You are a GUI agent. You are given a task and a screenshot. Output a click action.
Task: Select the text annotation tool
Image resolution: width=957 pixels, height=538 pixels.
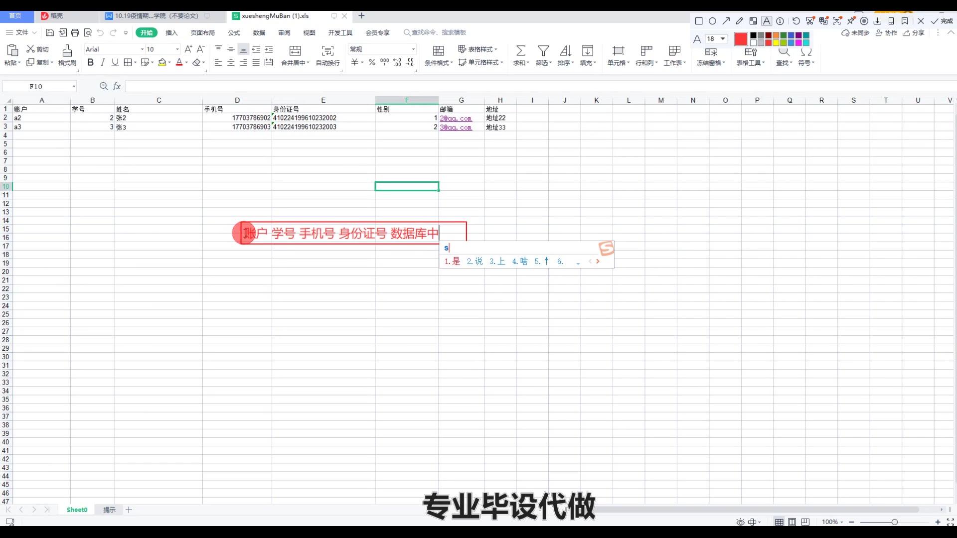pos(767,21)
